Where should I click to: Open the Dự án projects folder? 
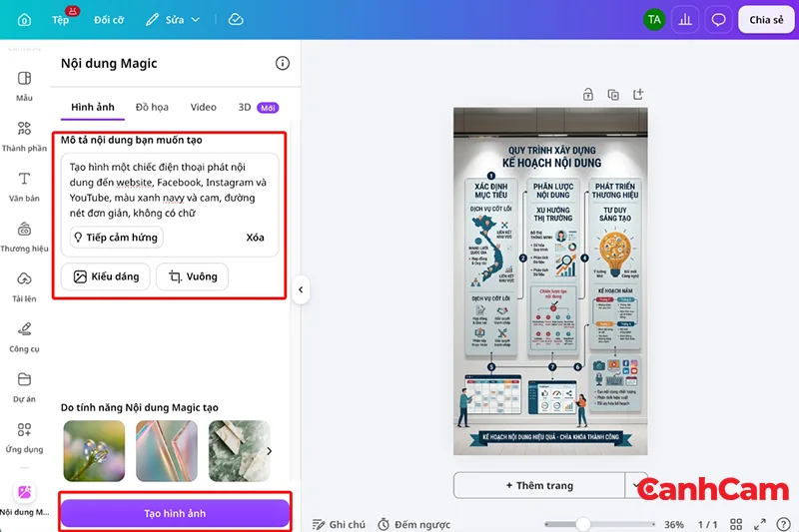24,387
